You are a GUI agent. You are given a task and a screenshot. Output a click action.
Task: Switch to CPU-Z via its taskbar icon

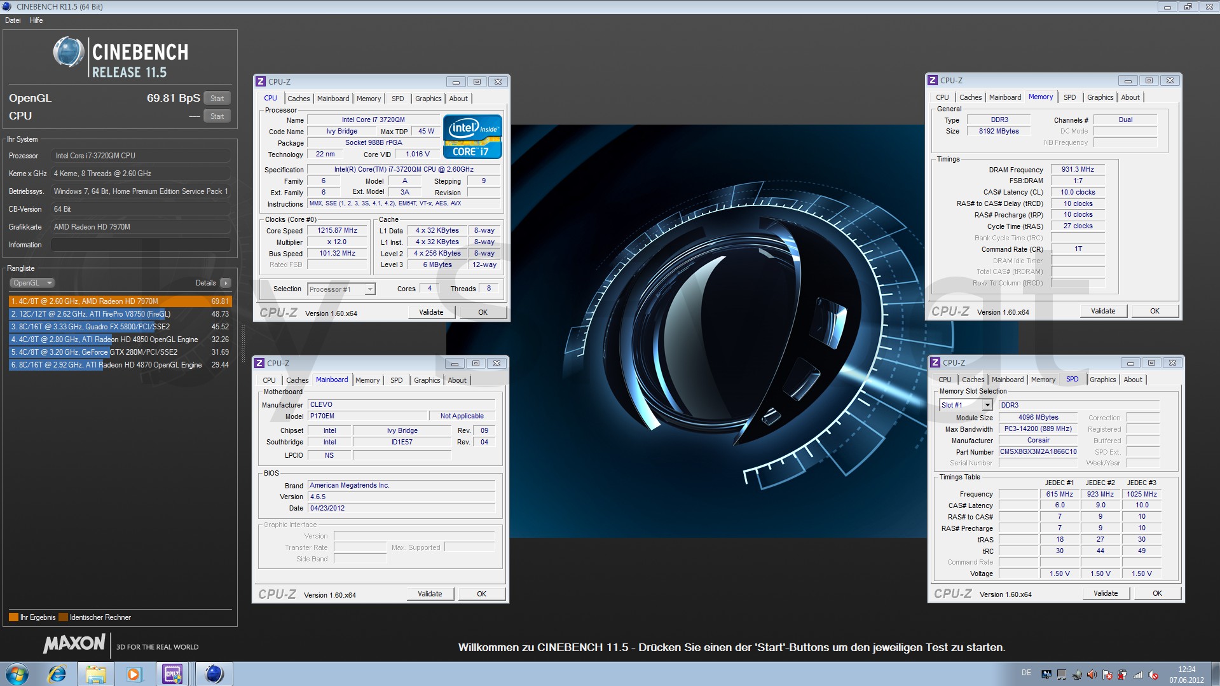(x=172, y=674)
